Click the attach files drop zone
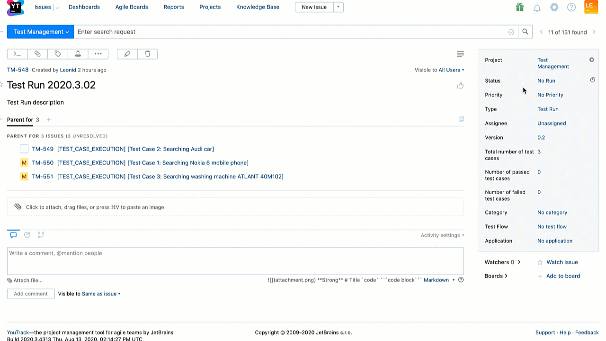This screenshot has width=606, height=341. (235, 207)
